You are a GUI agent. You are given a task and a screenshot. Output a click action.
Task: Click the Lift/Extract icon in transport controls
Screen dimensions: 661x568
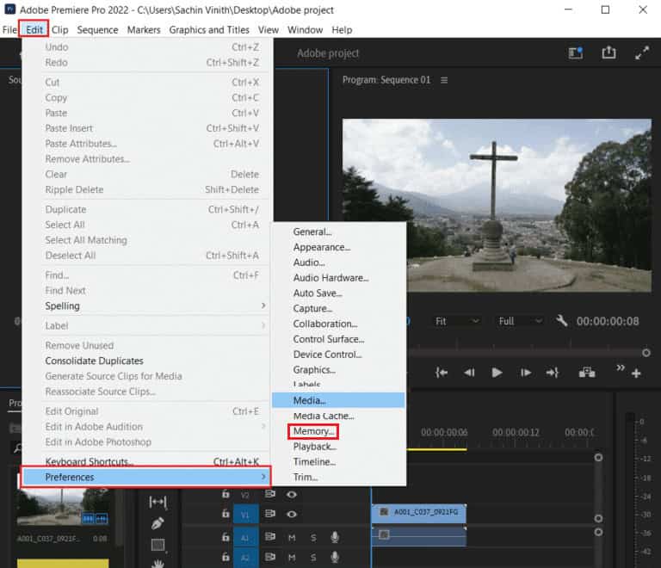(587, 373)
